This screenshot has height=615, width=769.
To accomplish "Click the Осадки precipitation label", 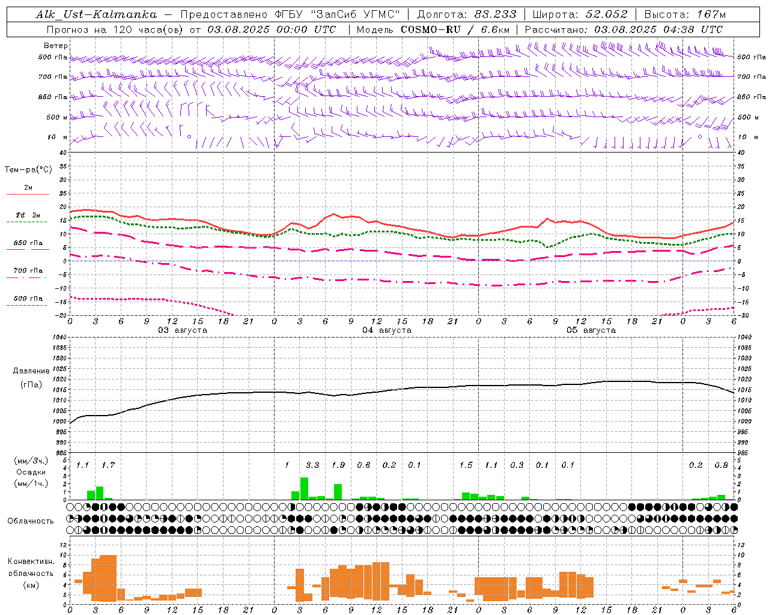I will coord(31,472).
